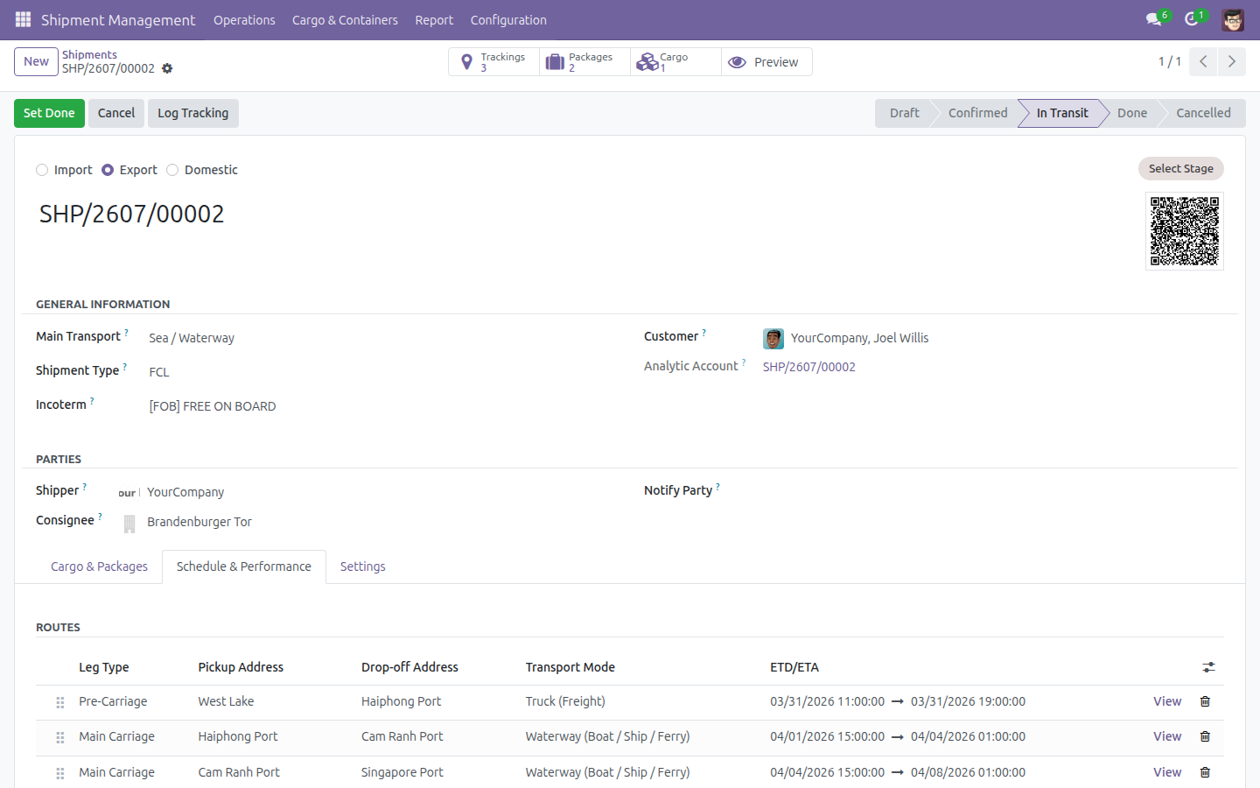This screenshot has height=788, width=1260.
Task: Delete the Pre-Carriage route row
Action: 1205,701
